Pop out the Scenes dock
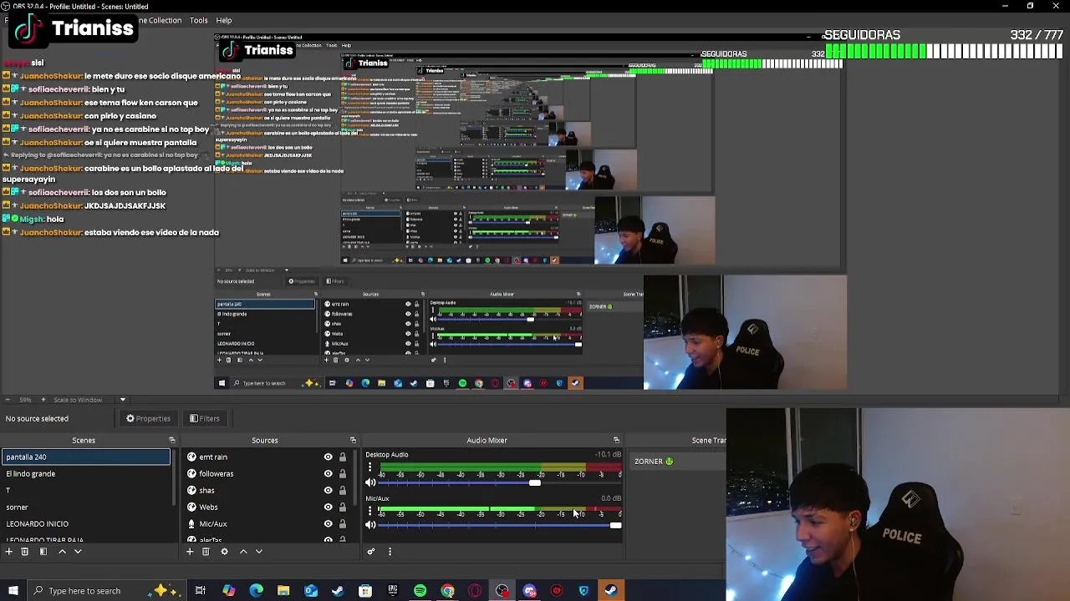The height and width of the screenshot is (601, 1070). pyautogui.click(x=172, y=441)
